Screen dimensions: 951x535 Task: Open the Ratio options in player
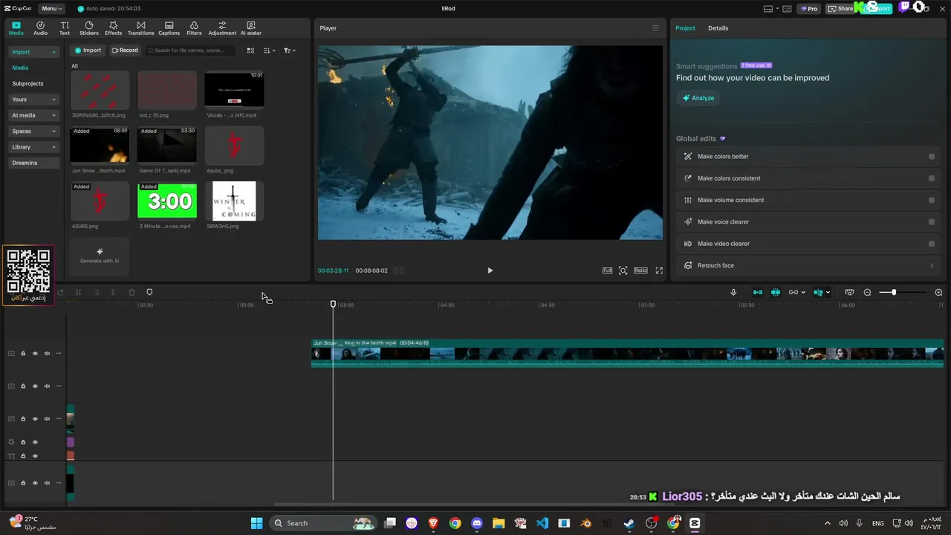click(640, 270)
